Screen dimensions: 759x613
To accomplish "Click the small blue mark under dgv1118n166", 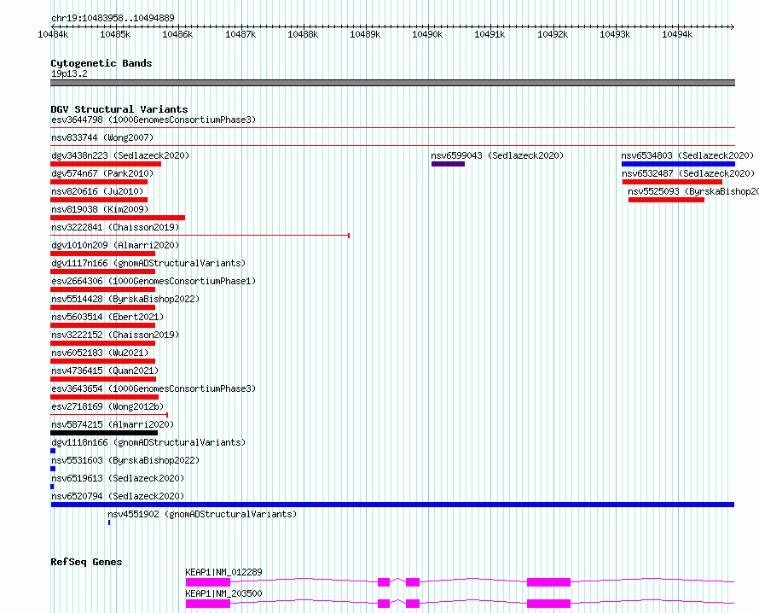I will click(x=53, y=451).
